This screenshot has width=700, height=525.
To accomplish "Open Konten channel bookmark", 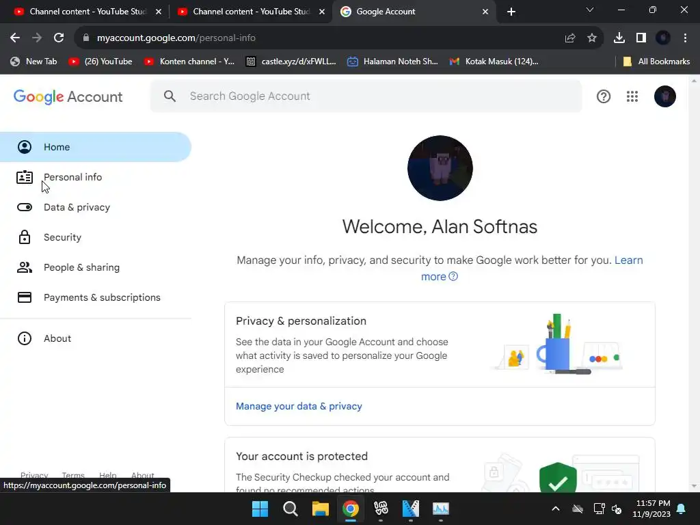I will (x=189, y=62).
